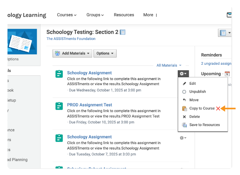Image resolution: width=240 pixels, height=175 pixels.
Task: Select Copy to Course from menu
Action: [202, 109]
